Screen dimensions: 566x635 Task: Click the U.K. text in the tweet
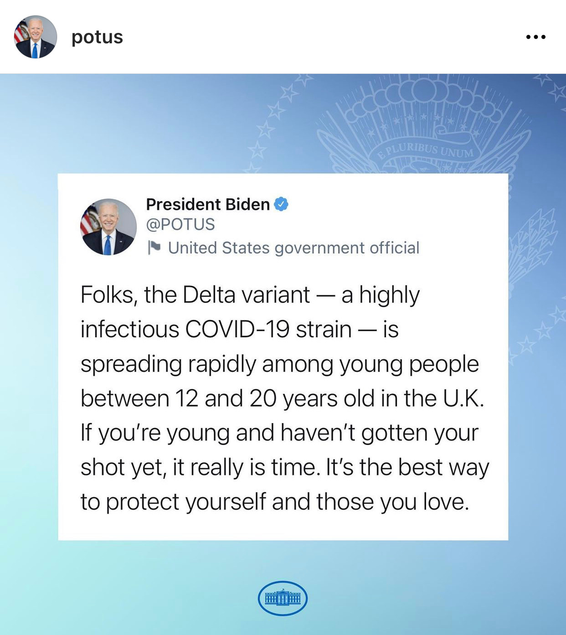(463, 398)
